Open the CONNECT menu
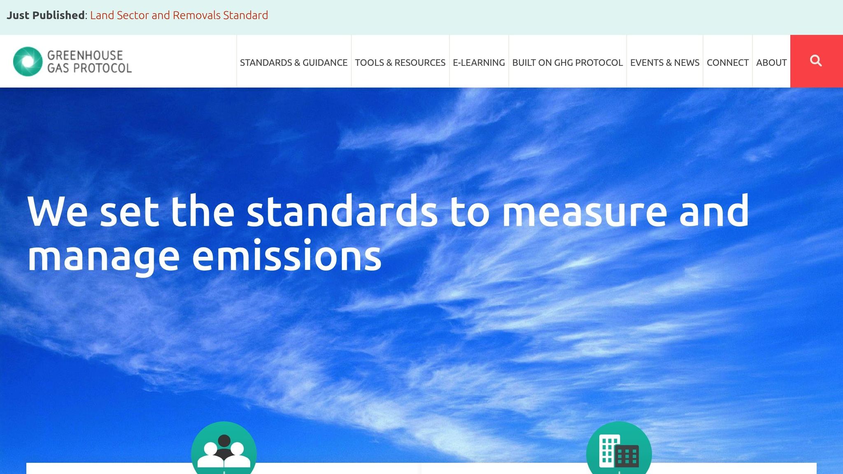The image size is (843, 474). (728, 63)
